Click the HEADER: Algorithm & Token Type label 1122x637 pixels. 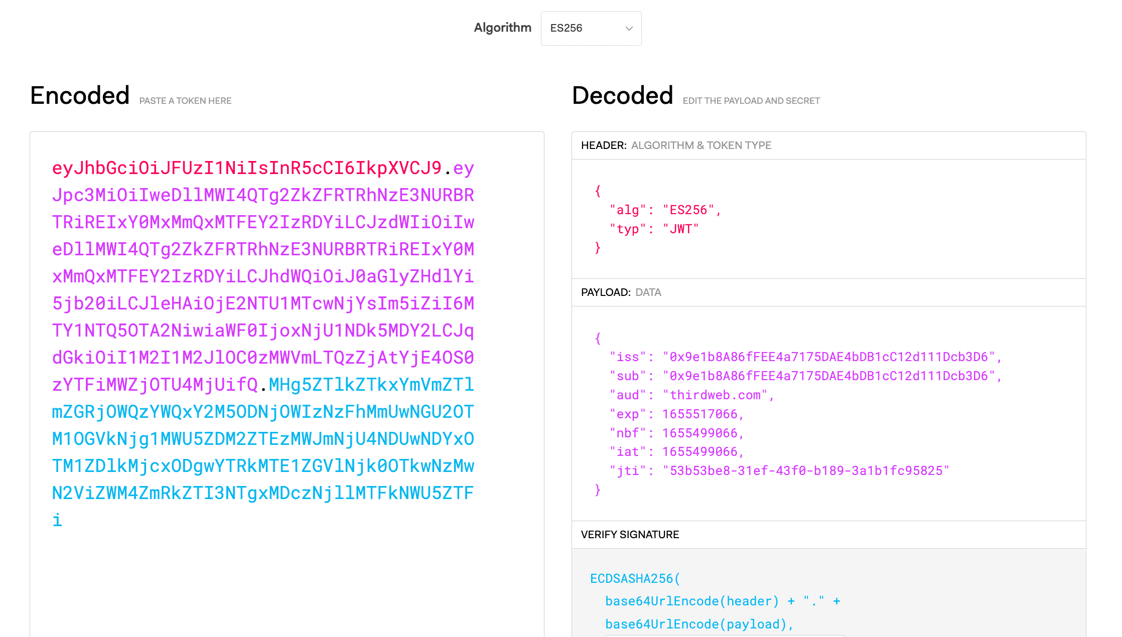point(676,145)
